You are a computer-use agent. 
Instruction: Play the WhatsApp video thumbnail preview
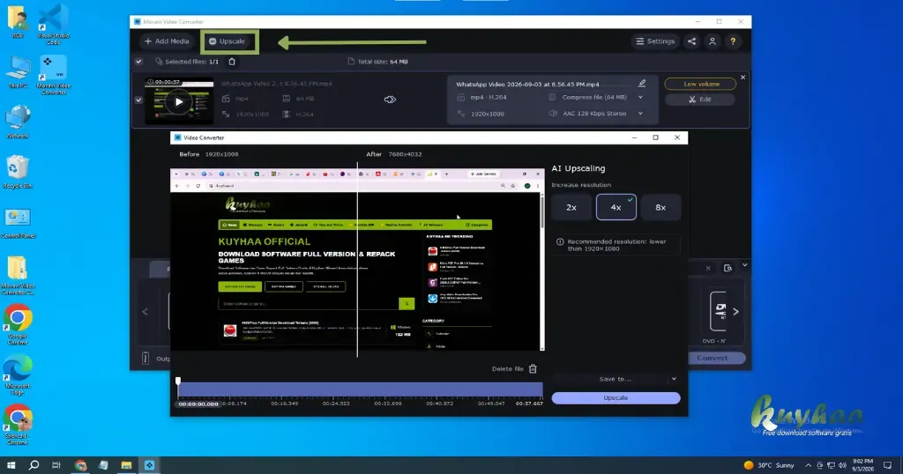tap(178, 102)
